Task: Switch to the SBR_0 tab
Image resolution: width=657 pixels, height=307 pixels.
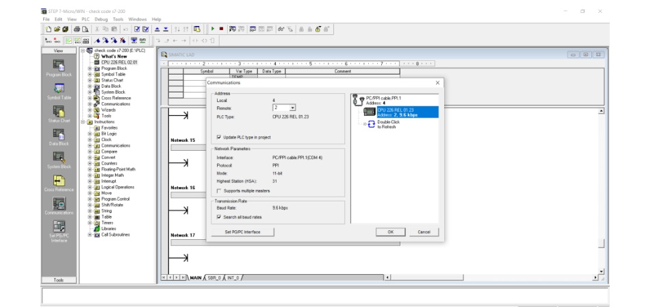Action: 214,278
